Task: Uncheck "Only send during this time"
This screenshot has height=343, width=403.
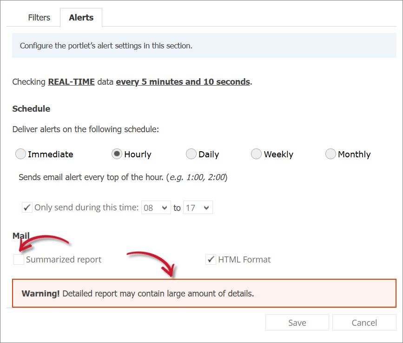Action: click(x=27, y=207)
